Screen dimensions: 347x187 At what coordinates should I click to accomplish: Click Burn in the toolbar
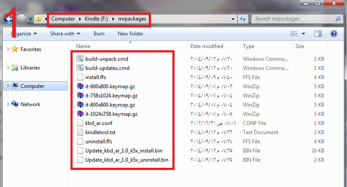point(99,34)
